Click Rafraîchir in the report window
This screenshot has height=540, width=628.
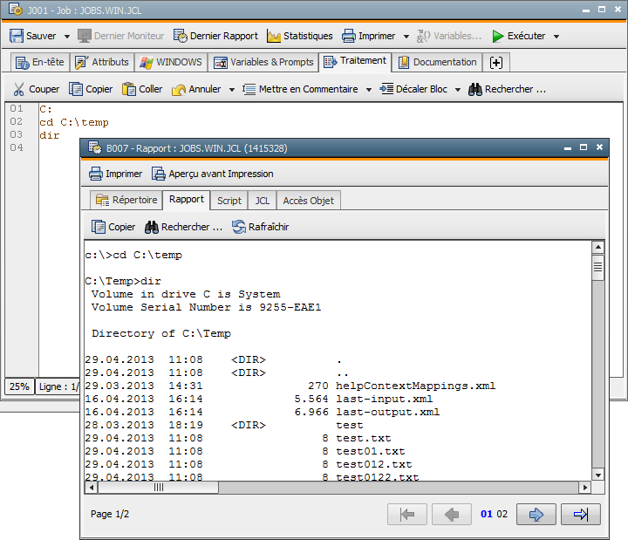click(260, 227)
